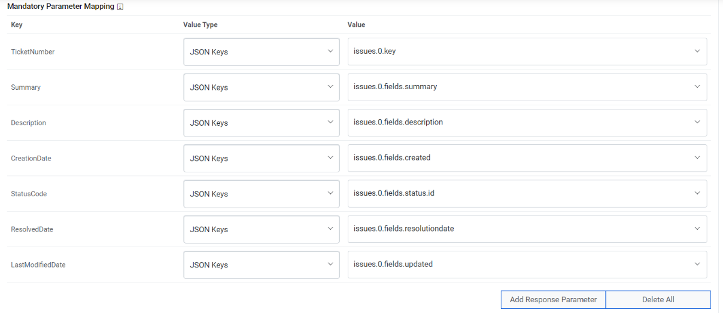The image size is (723, 313).
Task: Click the Add Response Parameter button
Action: 553,300
